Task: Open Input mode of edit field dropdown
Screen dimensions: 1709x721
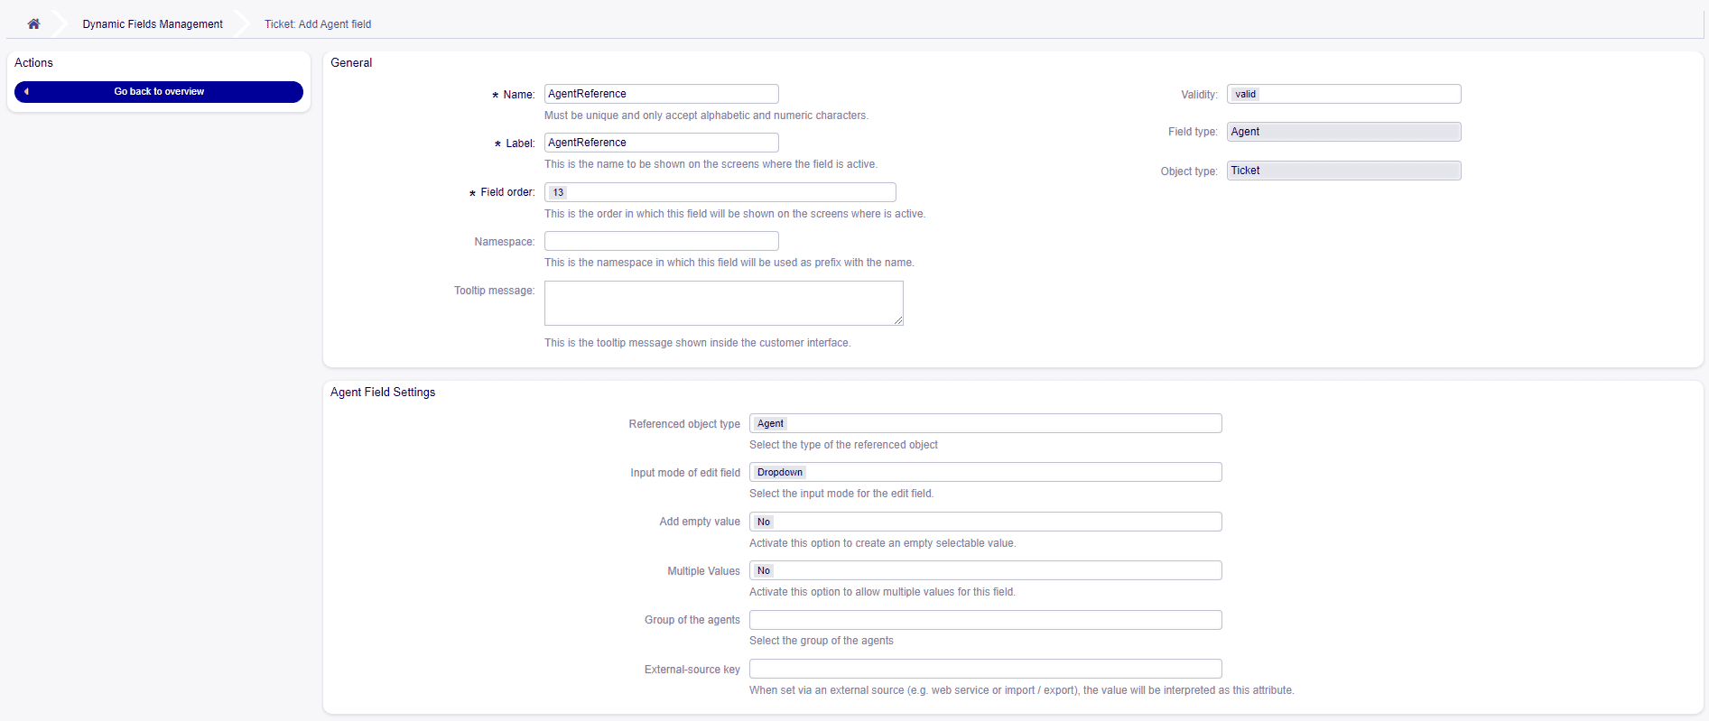Action: click(x=986, y=472)
